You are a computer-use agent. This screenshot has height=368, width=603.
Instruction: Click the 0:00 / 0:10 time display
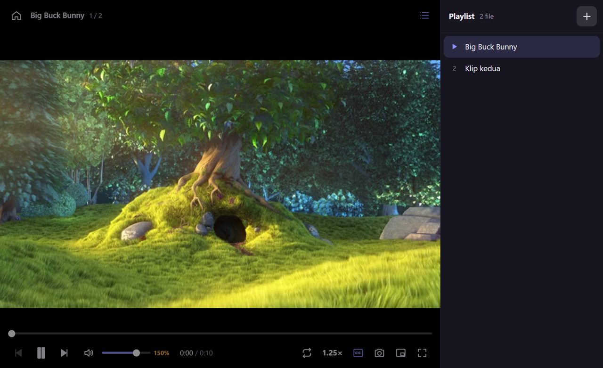pos(196,353)
